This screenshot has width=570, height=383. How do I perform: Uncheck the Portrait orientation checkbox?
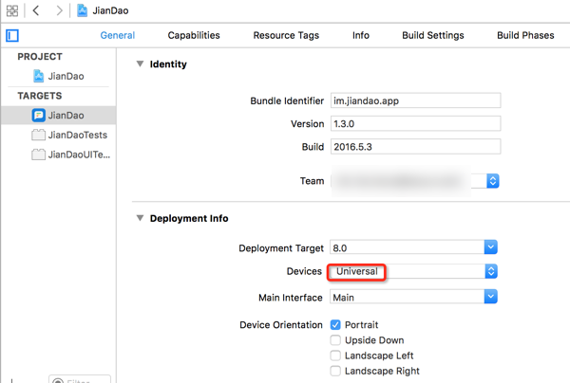pyautogui.click(x=335, y=324)
